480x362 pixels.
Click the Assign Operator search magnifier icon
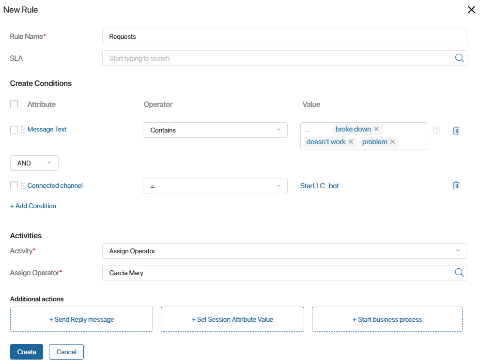point(459,272)
